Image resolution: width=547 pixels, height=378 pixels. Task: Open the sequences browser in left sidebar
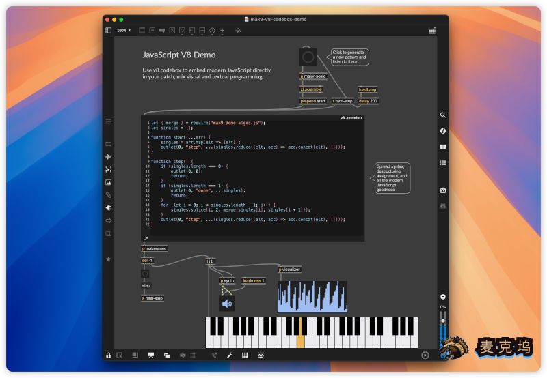(x=109, y=169)
